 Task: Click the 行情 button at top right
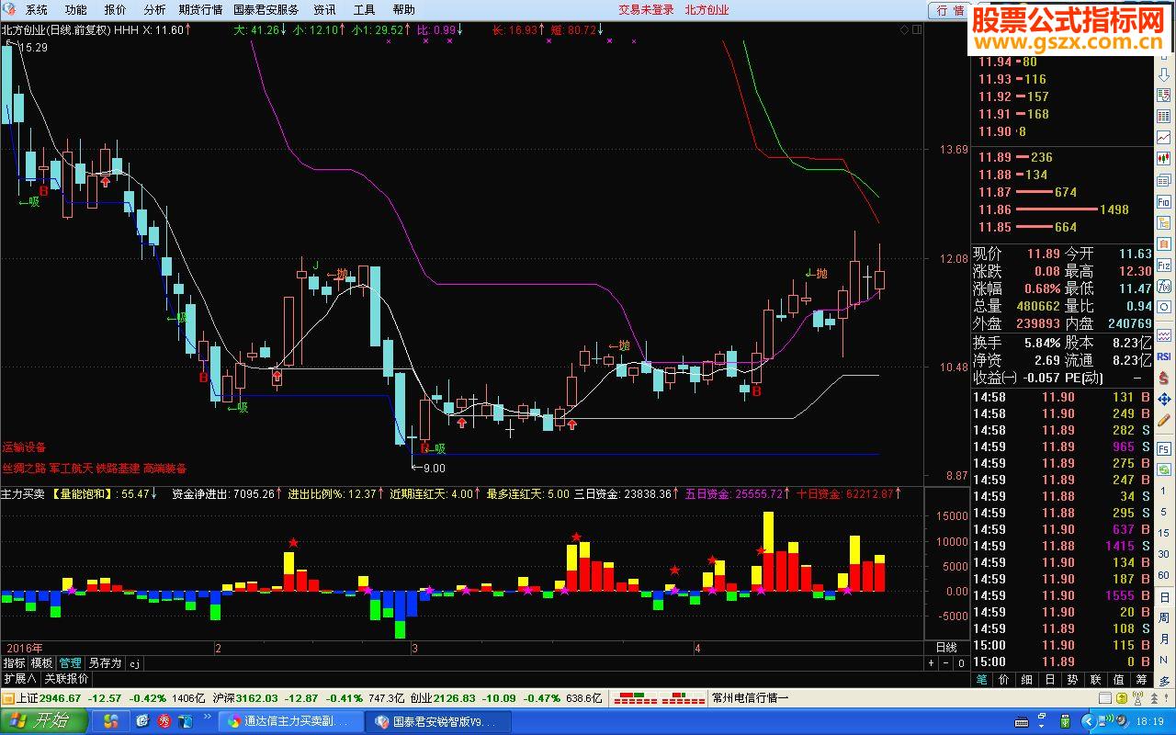[951, 11]
